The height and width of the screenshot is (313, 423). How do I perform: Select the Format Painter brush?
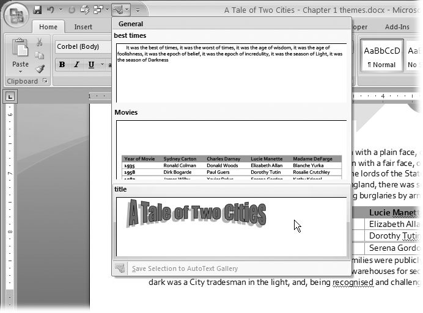pos(39,69)
